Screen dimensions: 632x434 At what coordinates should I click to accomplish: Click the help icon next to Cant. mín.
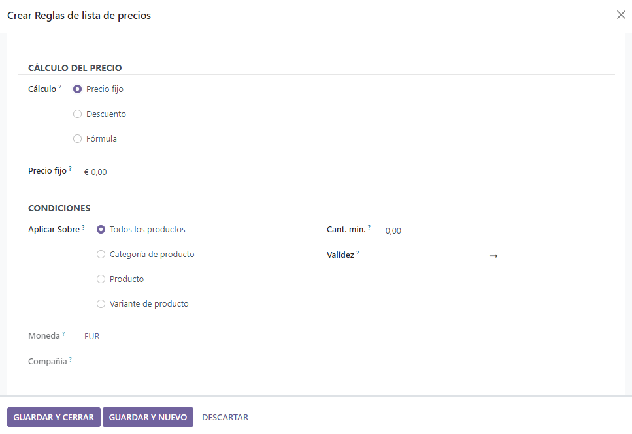[369, 227]
